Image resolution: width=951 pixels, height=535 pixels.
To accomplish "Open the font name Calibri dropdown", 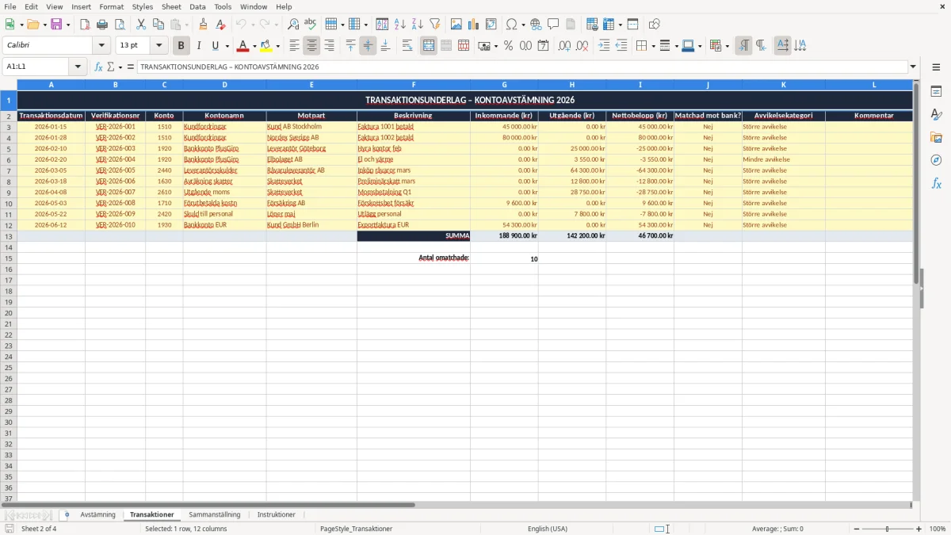I will pyautogui.click(x=101, y=46).
